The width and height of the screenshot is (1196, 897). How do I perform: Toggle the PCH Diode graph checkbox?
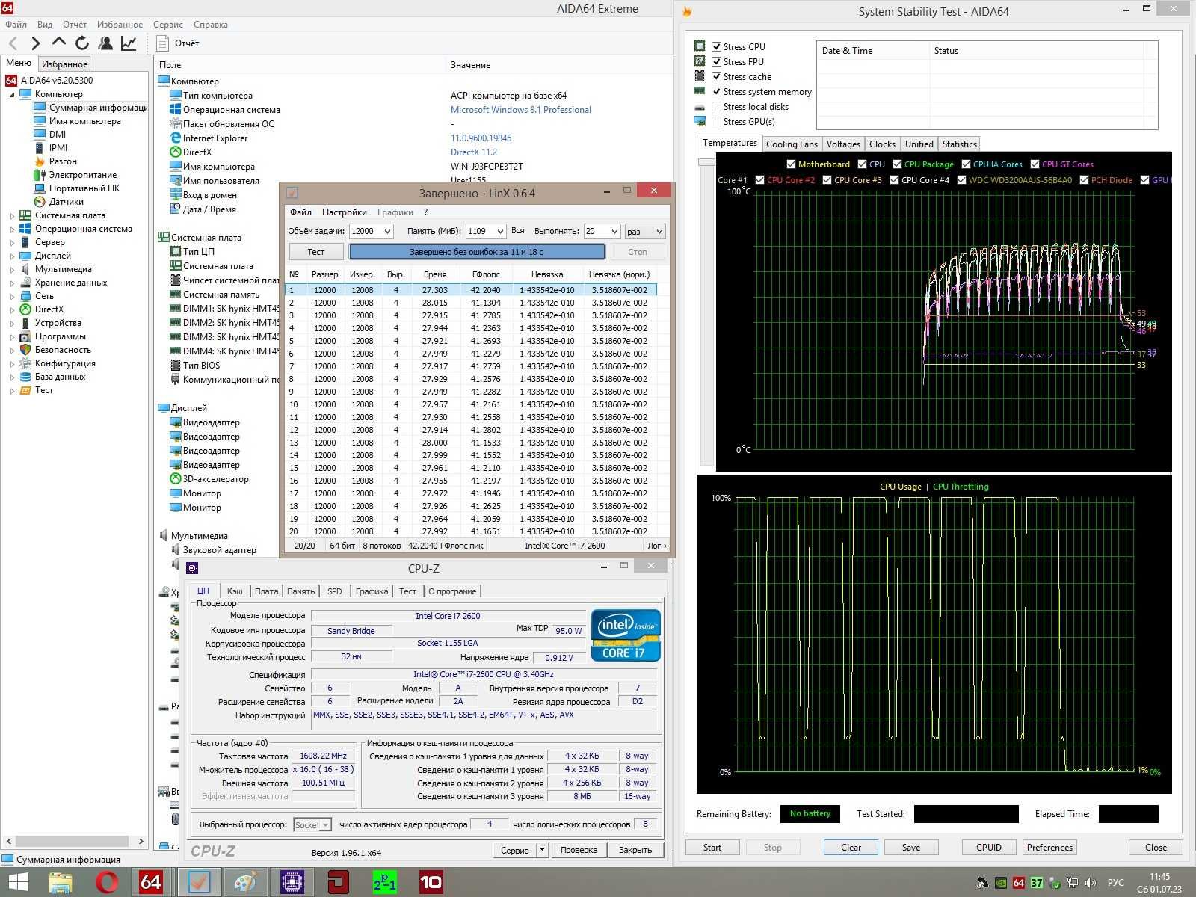click(x=1084, y=180)
